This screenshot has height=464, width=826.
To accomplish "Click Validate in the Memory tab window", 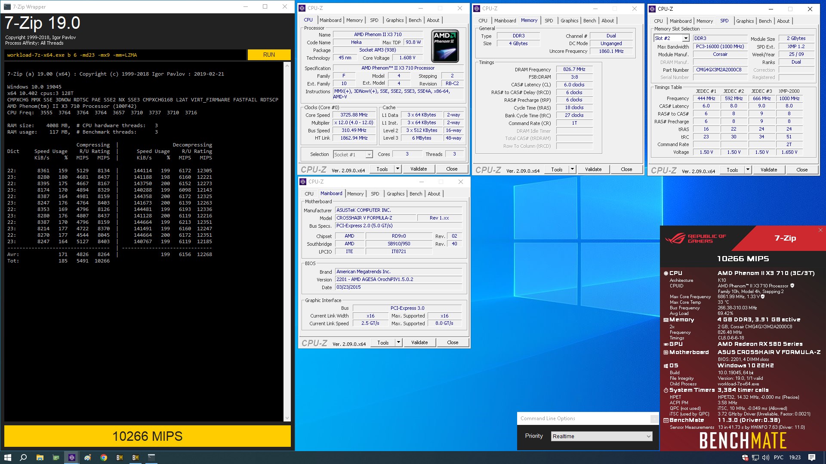I will point(593,169).
